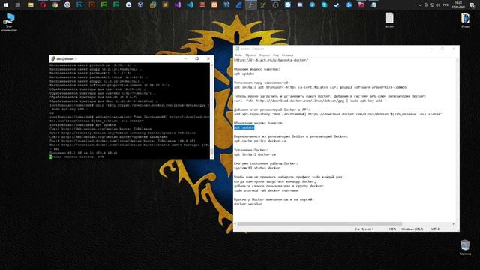Image resolution: width=480 pixels, height=270 pixels.
Task: Open Notepad 'Вид' menu
Action: coord(276,55)
